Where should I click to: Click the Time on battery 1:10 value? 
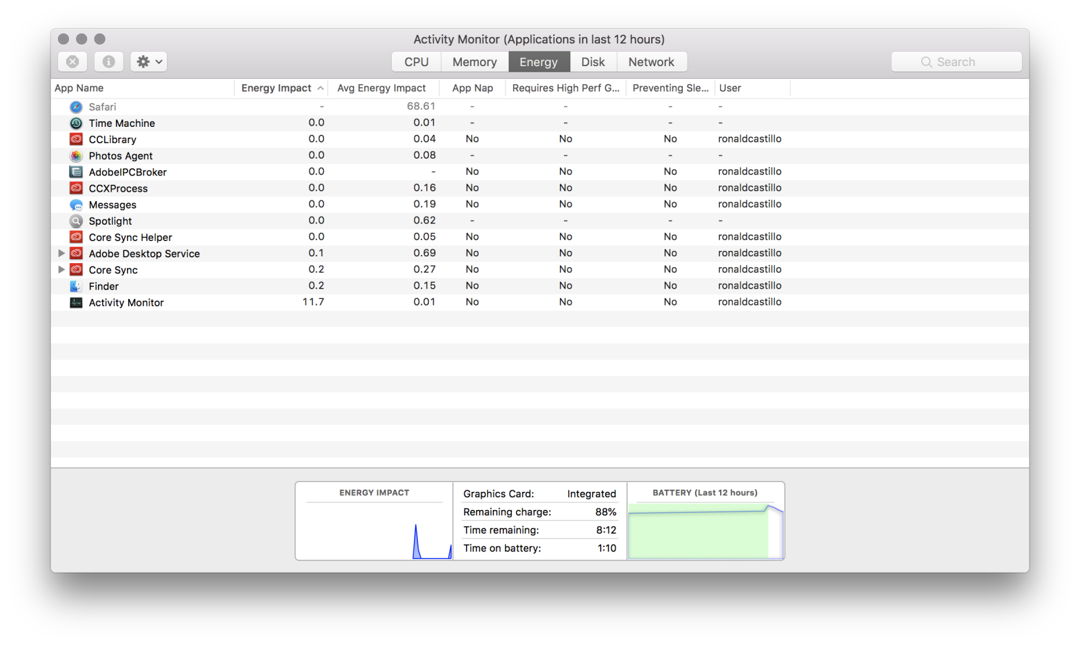607,549
